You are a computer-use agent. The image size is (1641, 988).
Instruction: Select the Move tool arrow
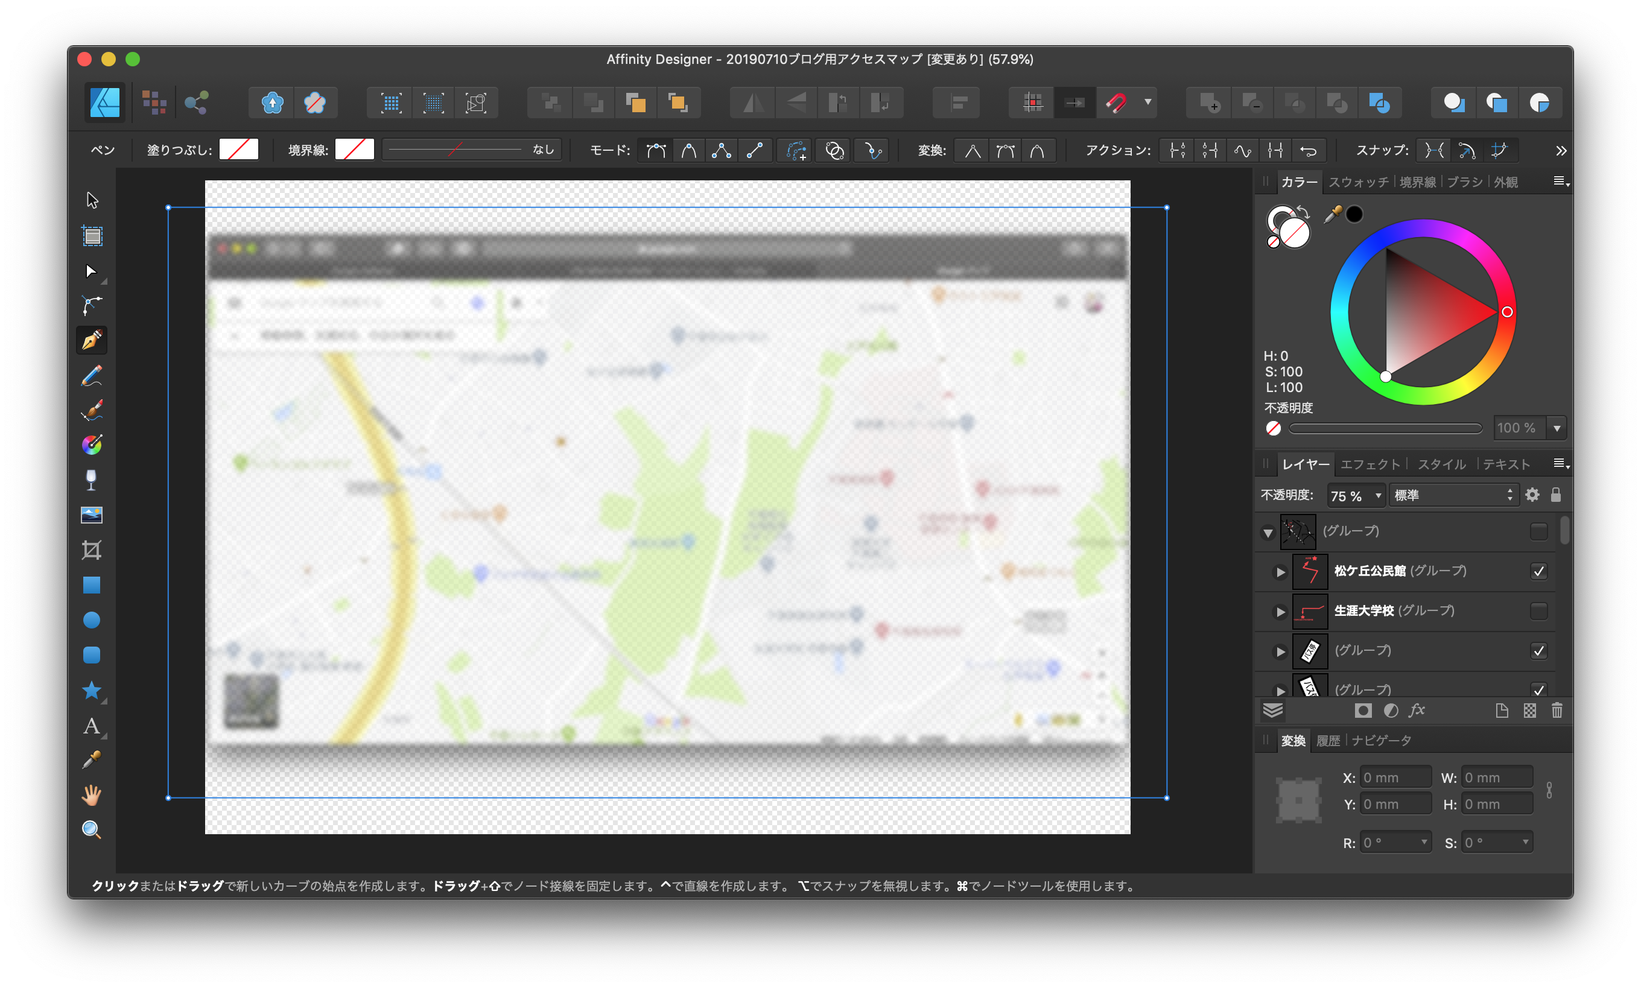tap(92, 200)
